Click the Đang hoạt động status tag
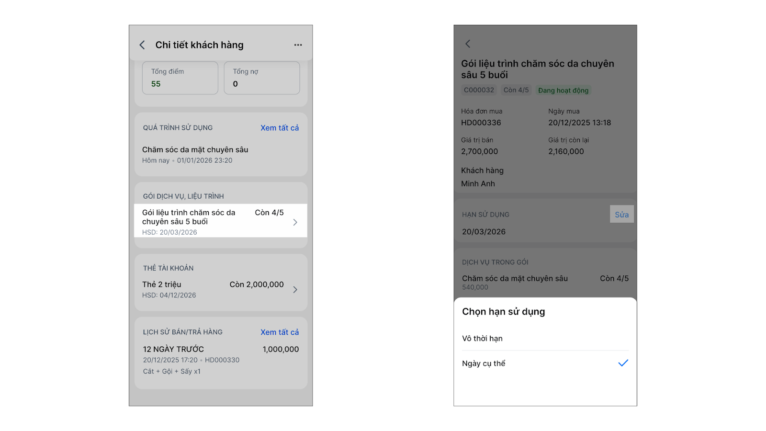Screen dimensions: 766x431 click(563, 91)
